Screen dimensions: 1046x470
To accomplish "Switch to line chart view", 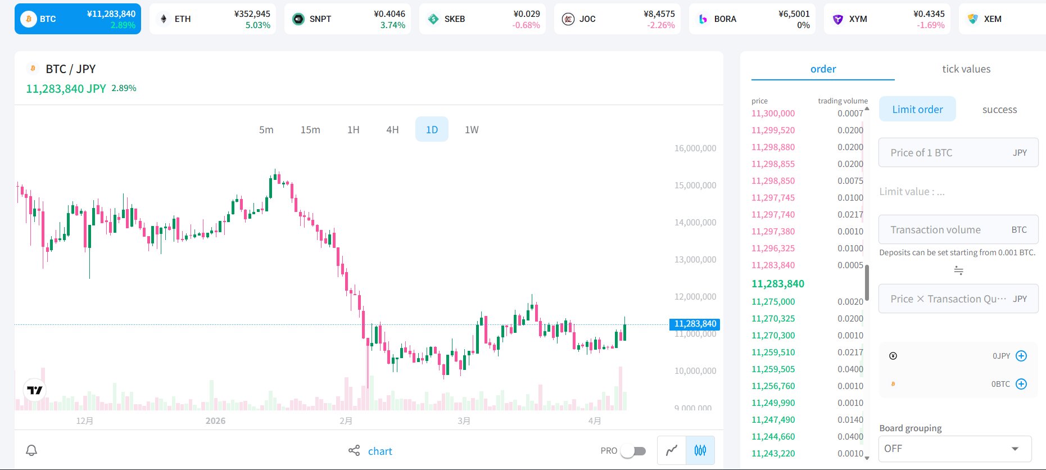I will point(672,450).
